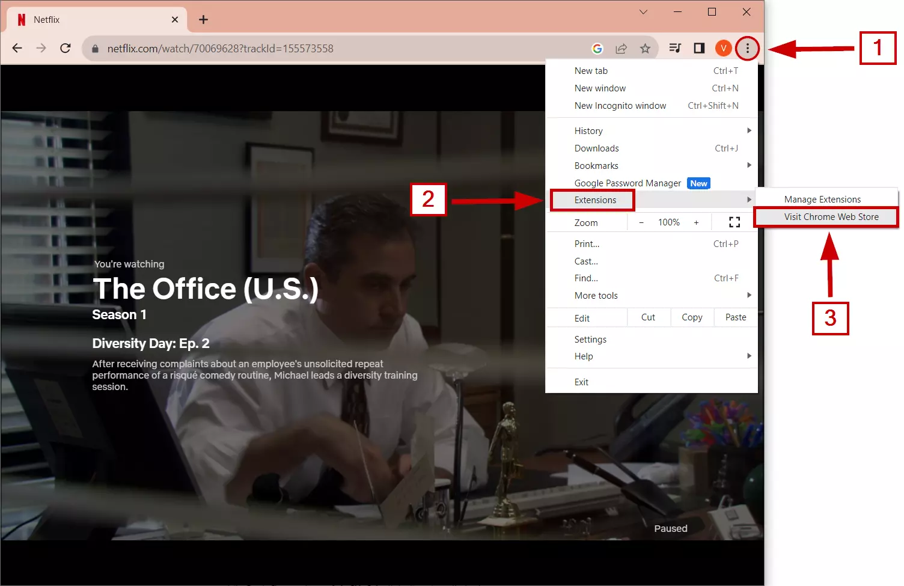Select Visit Chrome Web Store
Viewport: 904px width, 586px height.
pos(826,217)
